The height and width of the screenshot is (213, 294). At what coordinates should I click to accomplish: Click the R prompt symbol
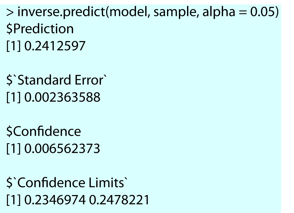(x=10, y=12)
